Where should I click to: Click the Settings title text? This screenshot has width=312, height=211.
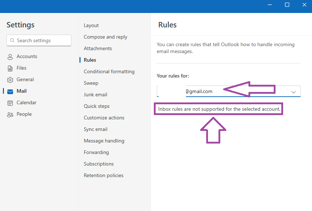point(21,25)
